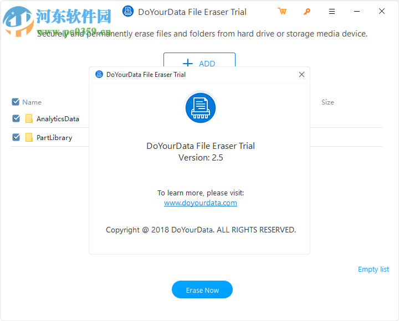Click the orange key activation icon

click(307, 12)
